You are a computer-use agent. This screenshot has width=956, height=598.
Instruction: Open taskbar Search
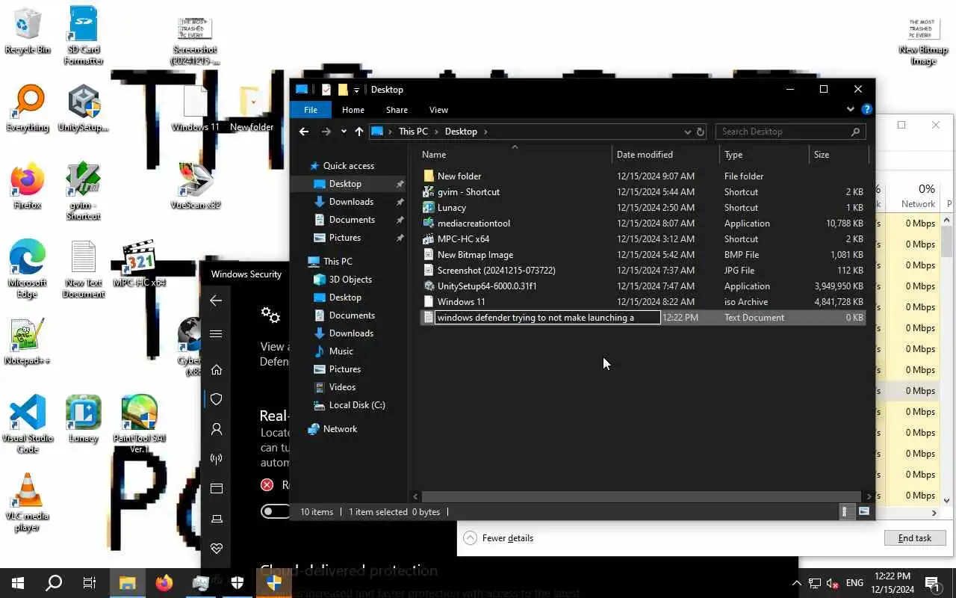click(54, 583)
